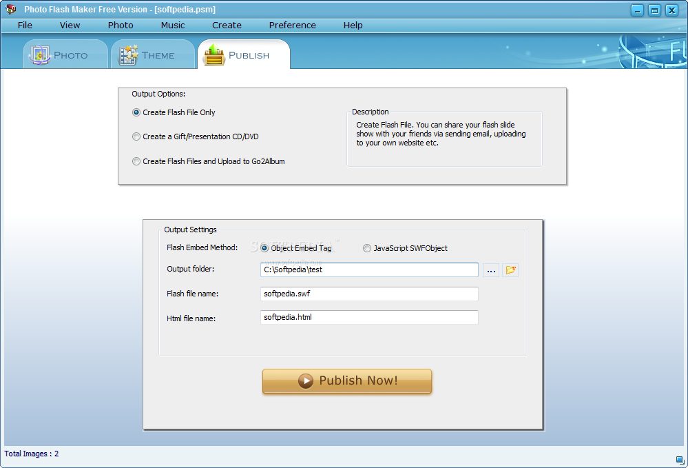This screenshot has height=468, width=688.
Task: Click the Output folder path field
Action: [369, 269]
